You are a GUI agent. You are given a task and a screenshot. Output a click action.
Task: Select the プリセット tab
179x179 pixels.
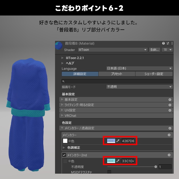[117, 74]
